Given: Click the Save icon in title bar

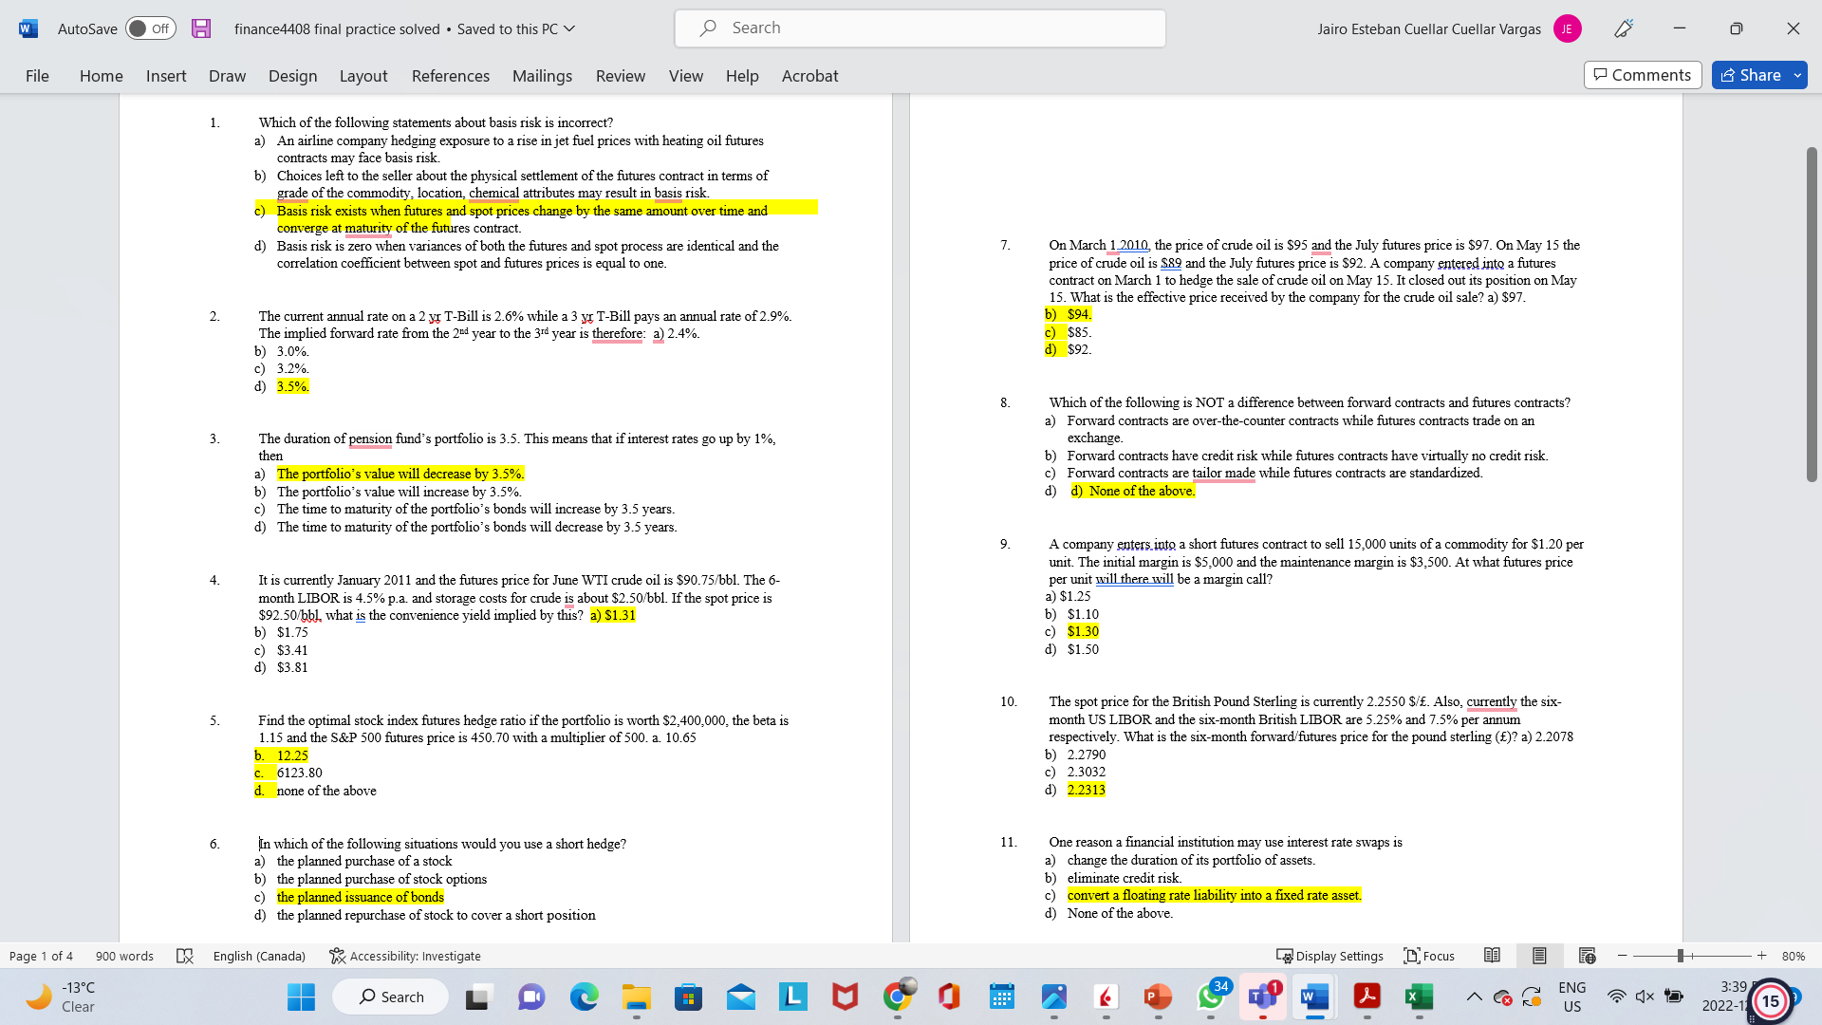Looking at the screenshot, I should click(x=200, y=28).
